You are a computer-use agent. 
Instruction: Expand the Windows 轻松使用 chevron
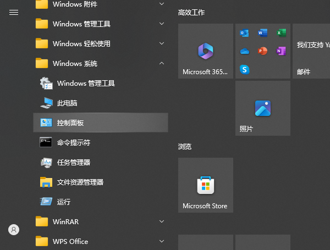click(x=162, y=43)
